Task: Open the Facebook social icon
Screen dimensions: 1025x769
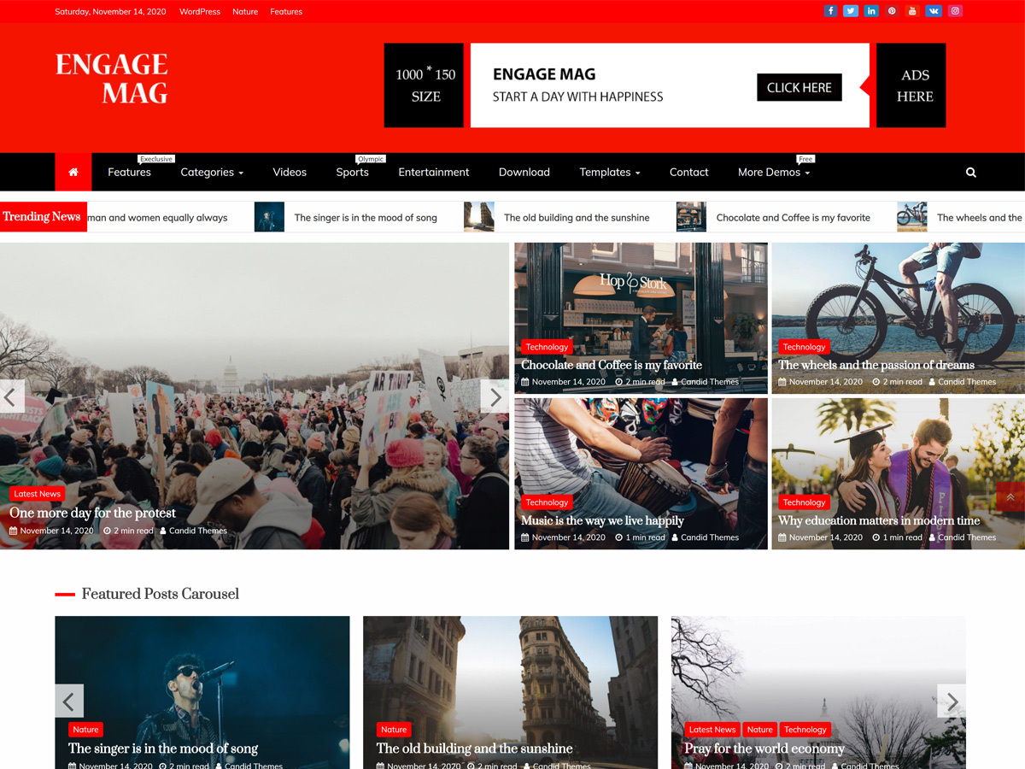Action: pos(830,10)
